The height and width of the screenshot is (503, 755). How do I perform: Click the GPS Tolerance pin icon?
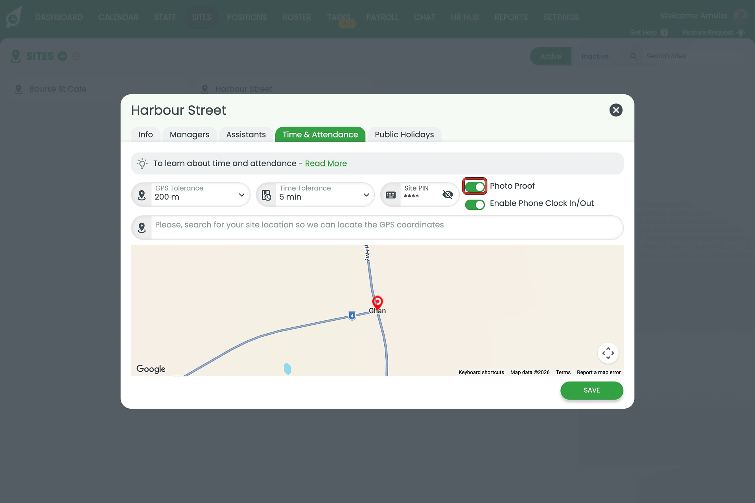tap(142, 195)
